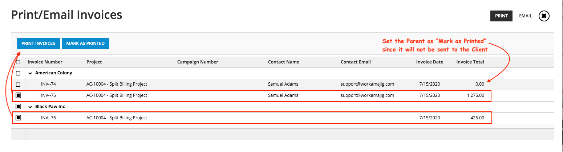Select the INV--75 invoice number cell
The width and height of the screenshot is (563, 152).
[x=48, y=95]
